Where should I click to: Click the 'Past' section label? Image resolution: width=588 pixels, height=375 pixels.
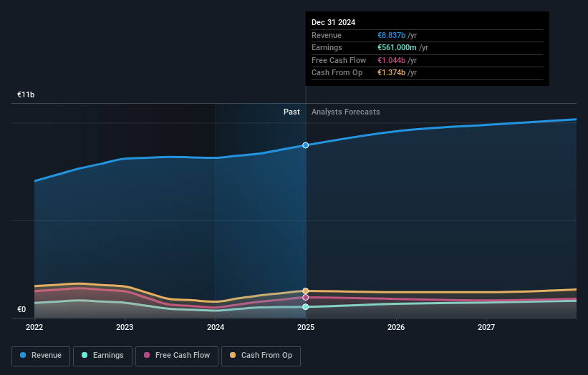[x=291, y=112]
